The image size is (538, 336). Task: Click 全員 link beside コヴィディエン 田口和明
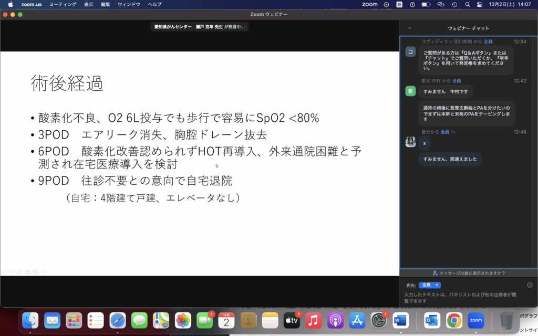point(488,41)
